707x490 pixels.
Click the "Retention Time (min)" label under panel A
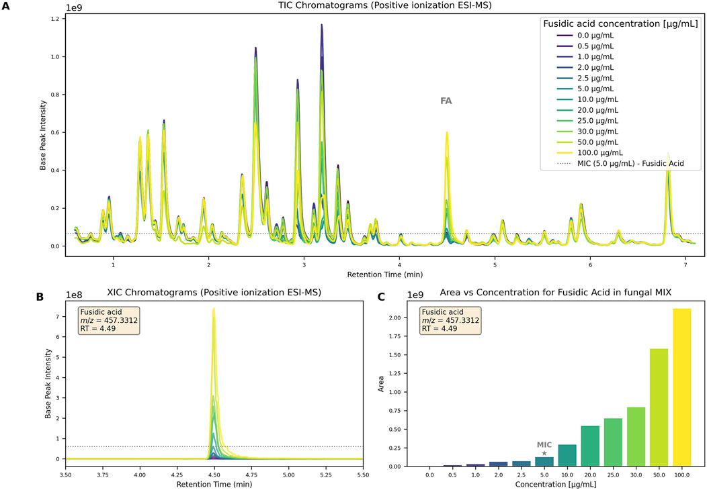pyautogui.click(x=384, y=275)
